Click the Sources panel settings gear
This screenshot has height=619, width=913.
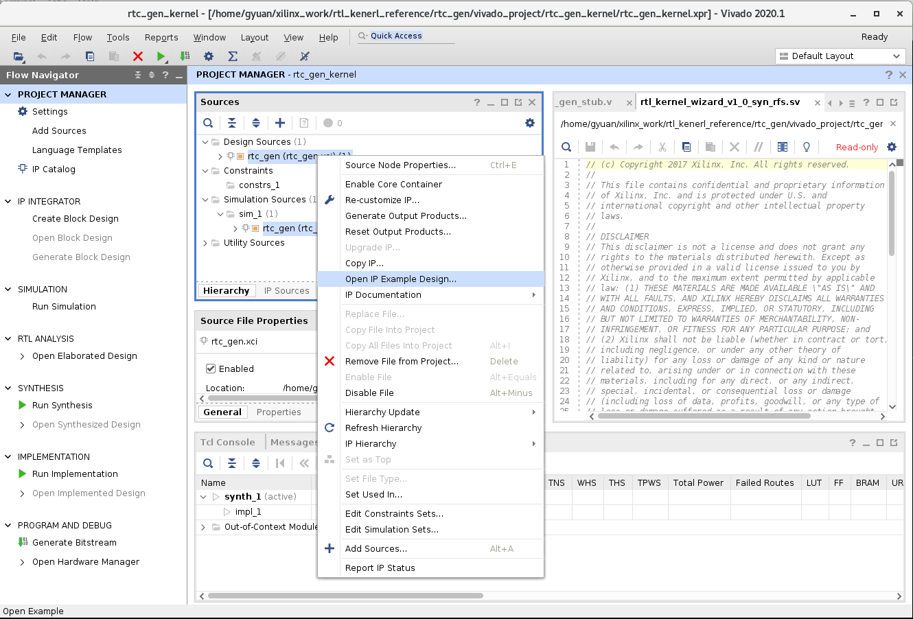[x=529, y=123]
